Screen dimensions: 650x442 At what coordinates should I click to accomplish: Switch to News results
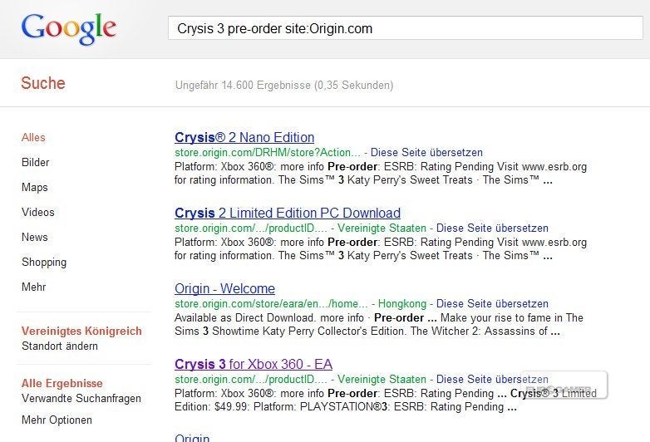coord(34,237)
